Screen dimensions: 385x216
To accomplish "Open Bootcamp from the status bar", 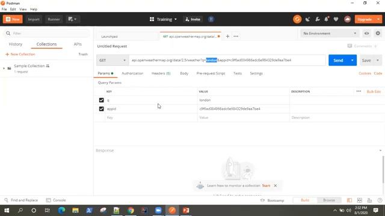I will click(273, 200).
